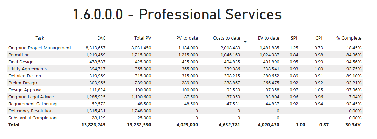This screenshot has width=377, height=139.
Task: Click the CPI value 0.73
Action: click(319, 48)
